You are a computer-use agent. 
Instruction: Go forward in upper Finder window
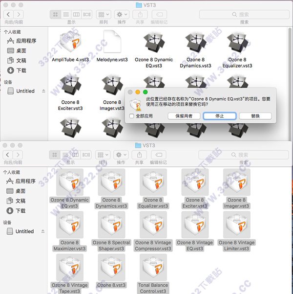tap(19, 15)
